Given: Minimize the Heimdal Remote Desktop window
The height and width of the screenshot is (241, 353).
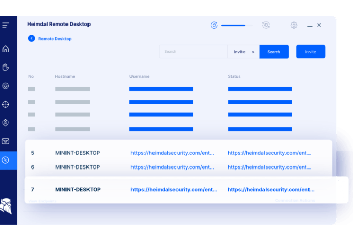Looking at the screenshot, I should 310,26.
